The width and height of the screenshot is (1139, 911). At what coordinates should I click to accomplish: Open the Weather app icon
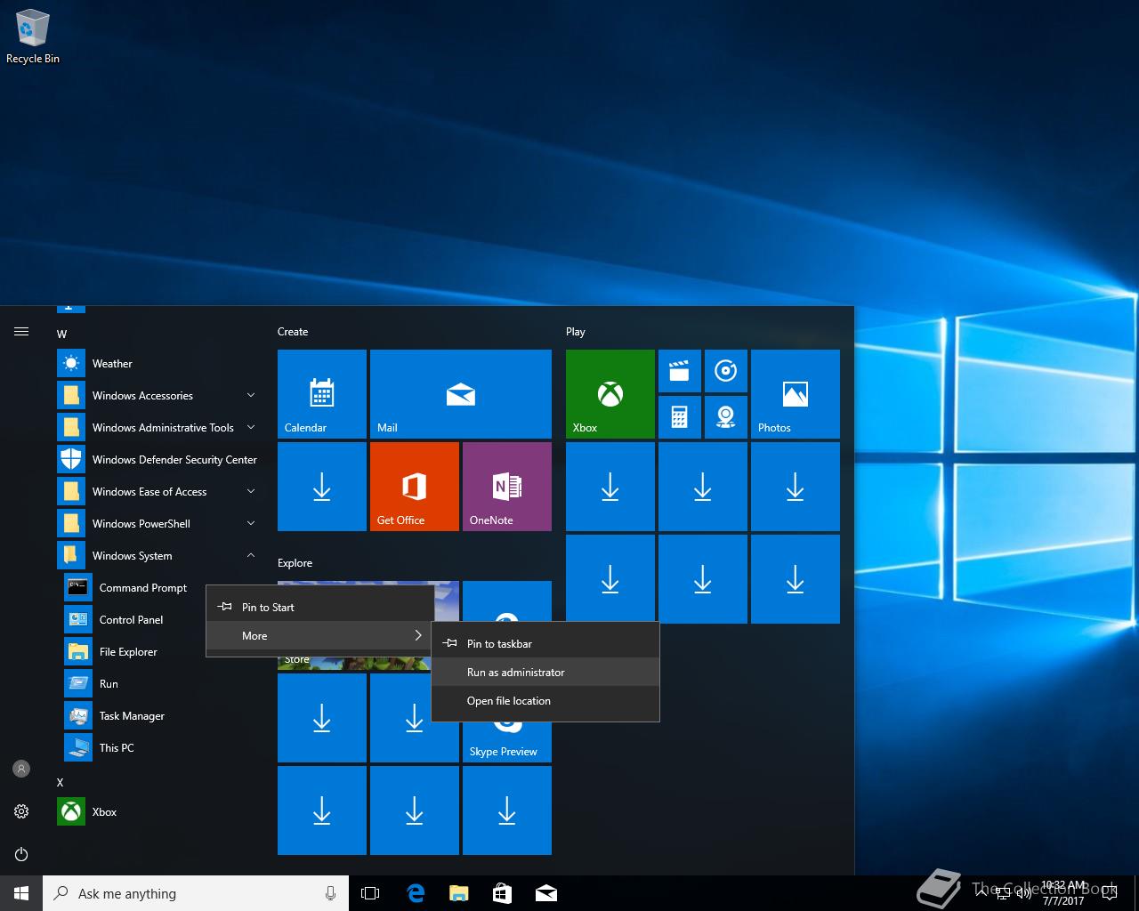[71, 363]
